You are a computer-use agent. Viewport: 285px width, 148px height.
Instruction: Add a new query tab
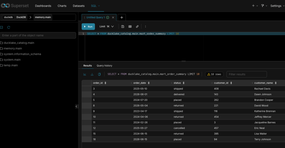click(121, 17)
